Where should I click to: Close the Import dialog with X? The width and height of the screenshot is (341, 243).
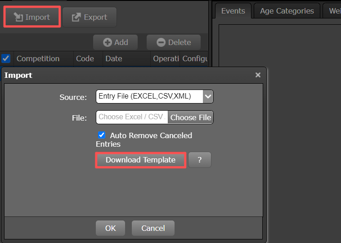[x=258, y=75]
